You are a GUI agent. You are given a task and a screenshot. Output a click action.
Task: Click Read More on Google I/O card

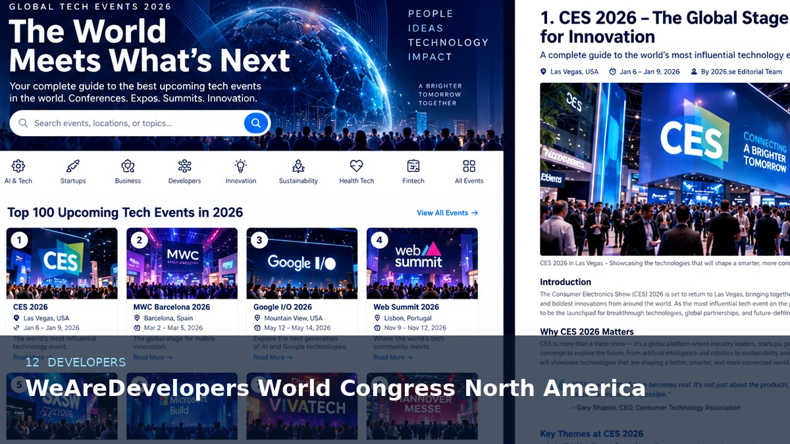coord(273,357)
